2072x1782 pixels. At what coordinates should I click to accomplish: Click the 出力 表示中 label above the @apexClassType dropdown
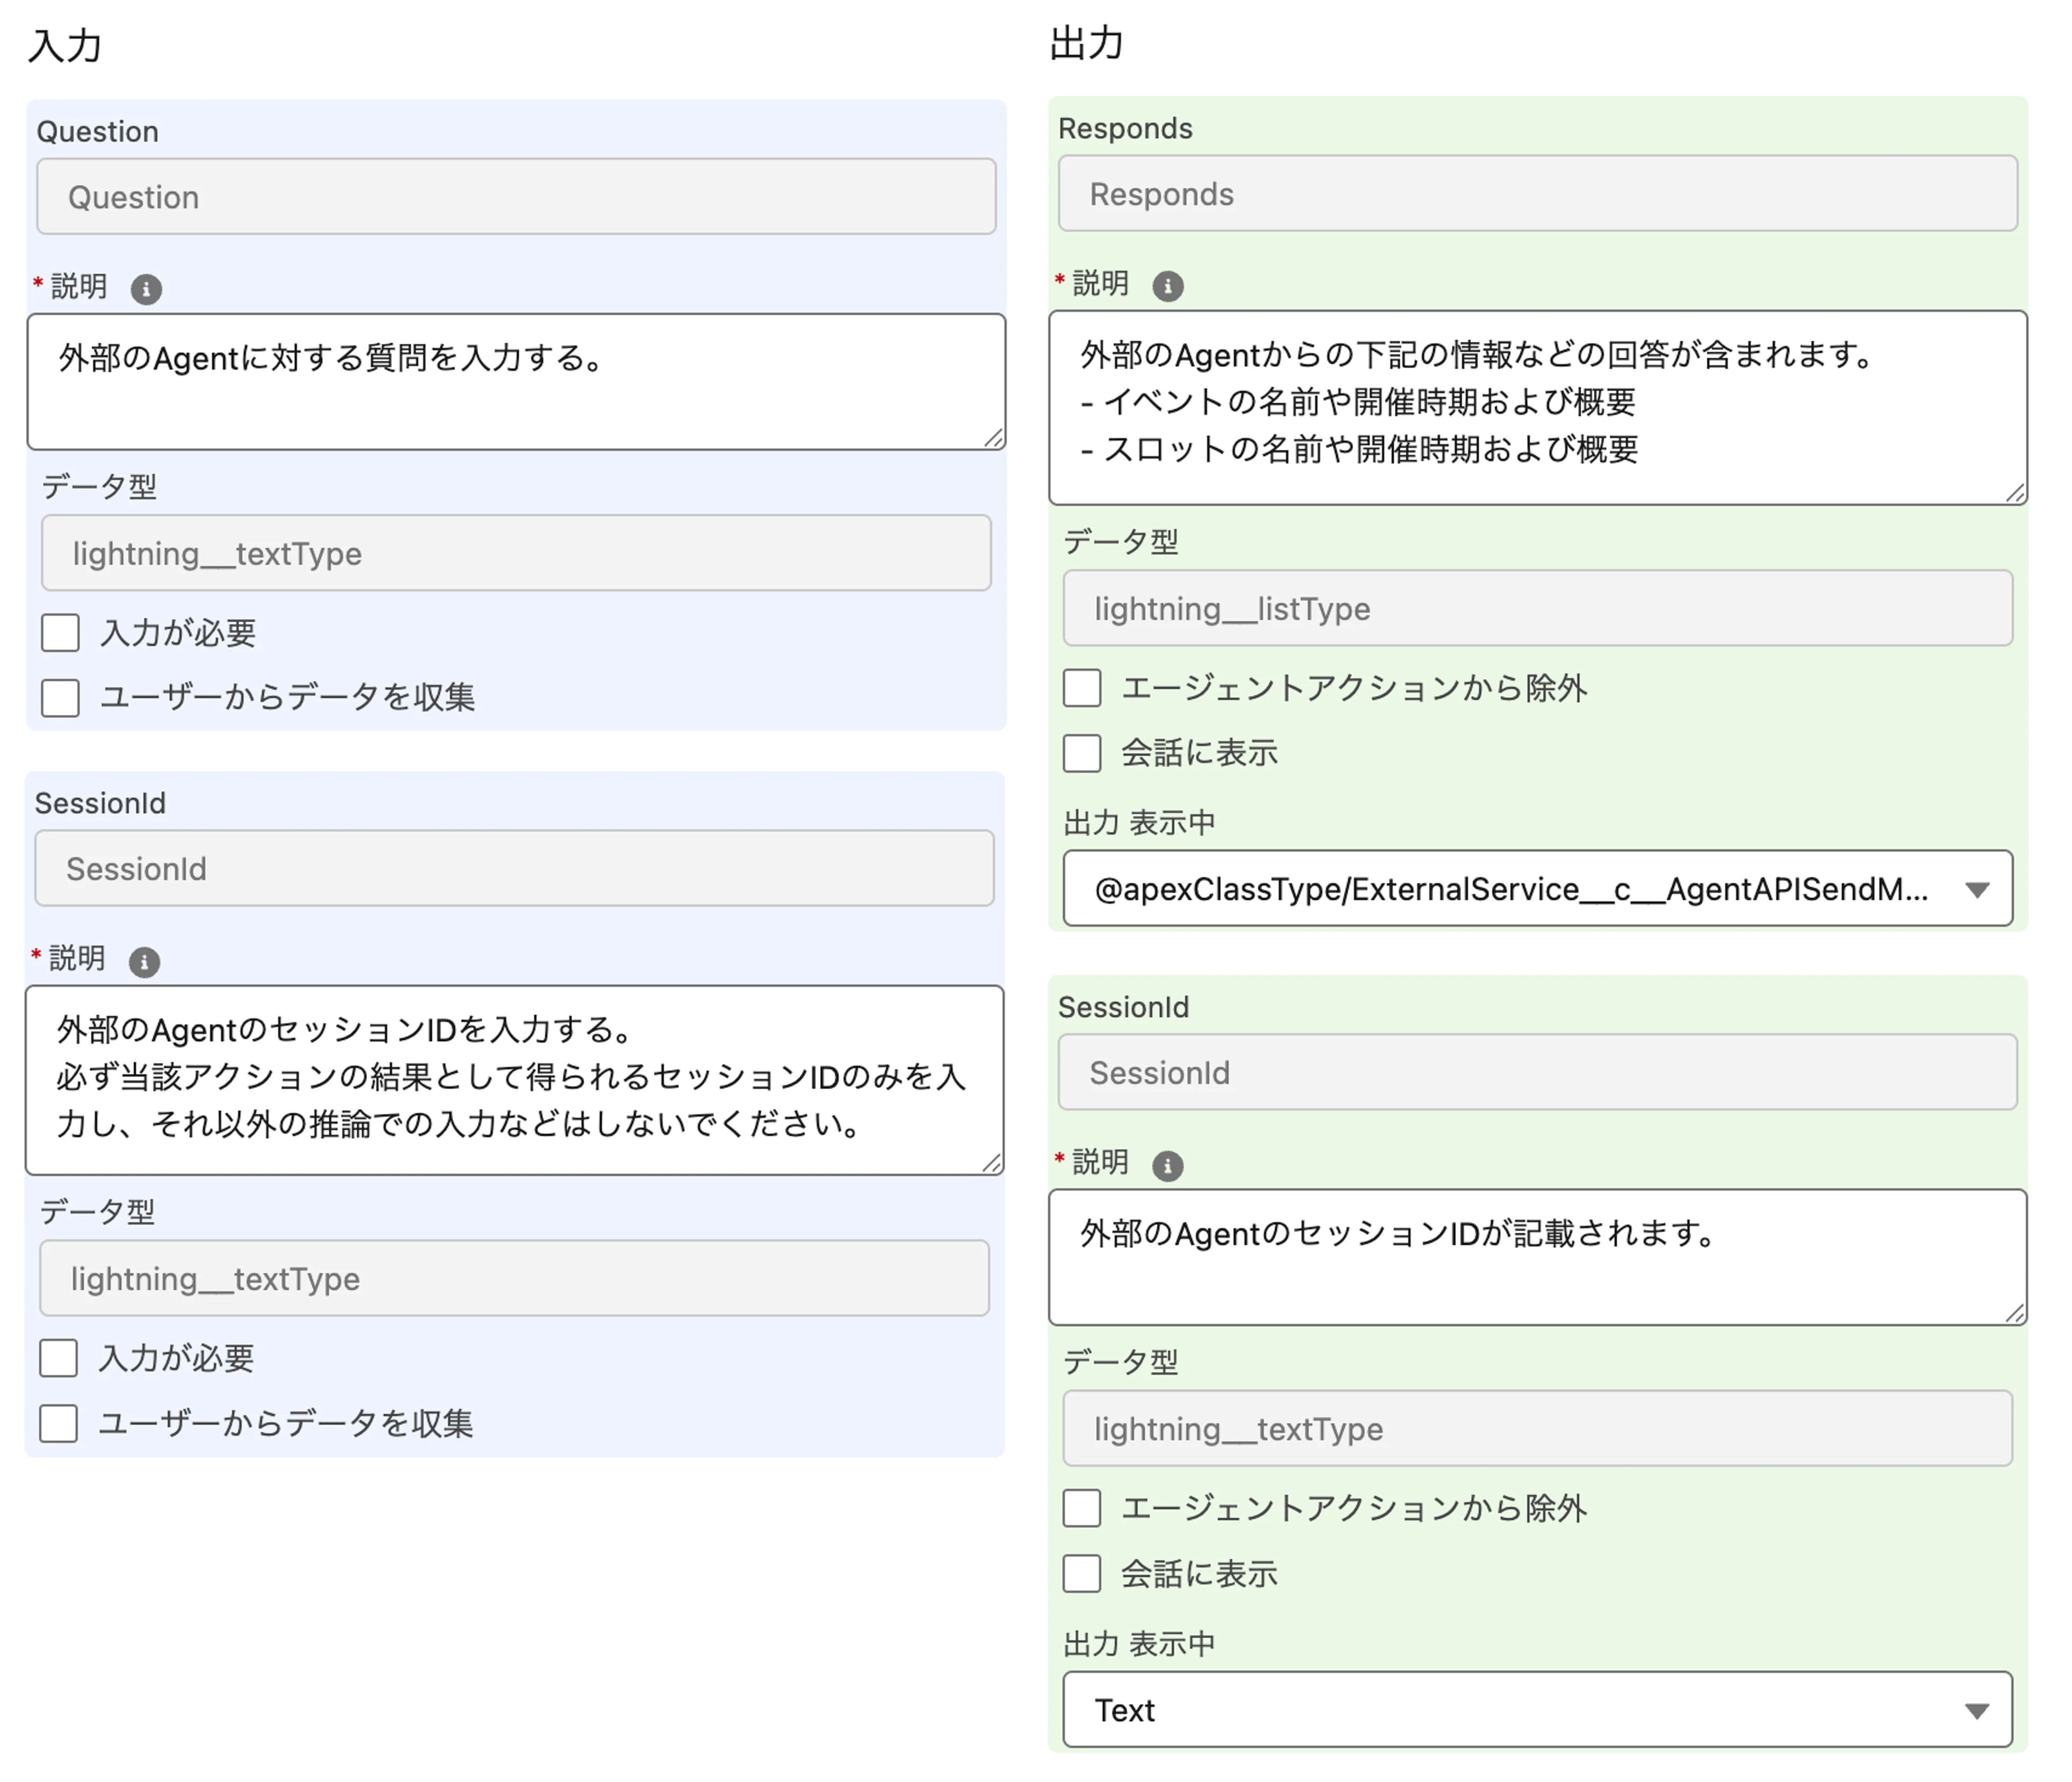1140,823
